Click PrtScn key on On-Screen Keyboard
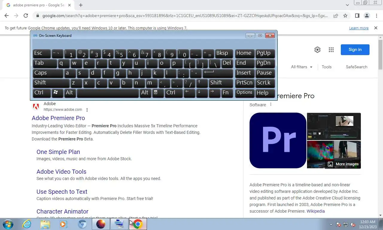Image resolution: width=383 pixels, height=230 pixels. click(x=245, y=83)
